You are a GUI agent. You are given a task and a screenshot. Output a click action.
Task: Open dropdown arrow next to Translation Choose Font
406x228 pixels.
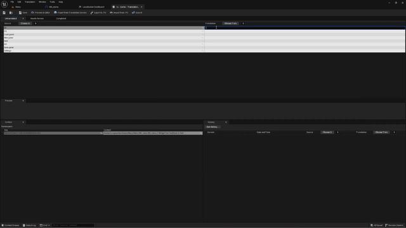(x=243, y=23)
